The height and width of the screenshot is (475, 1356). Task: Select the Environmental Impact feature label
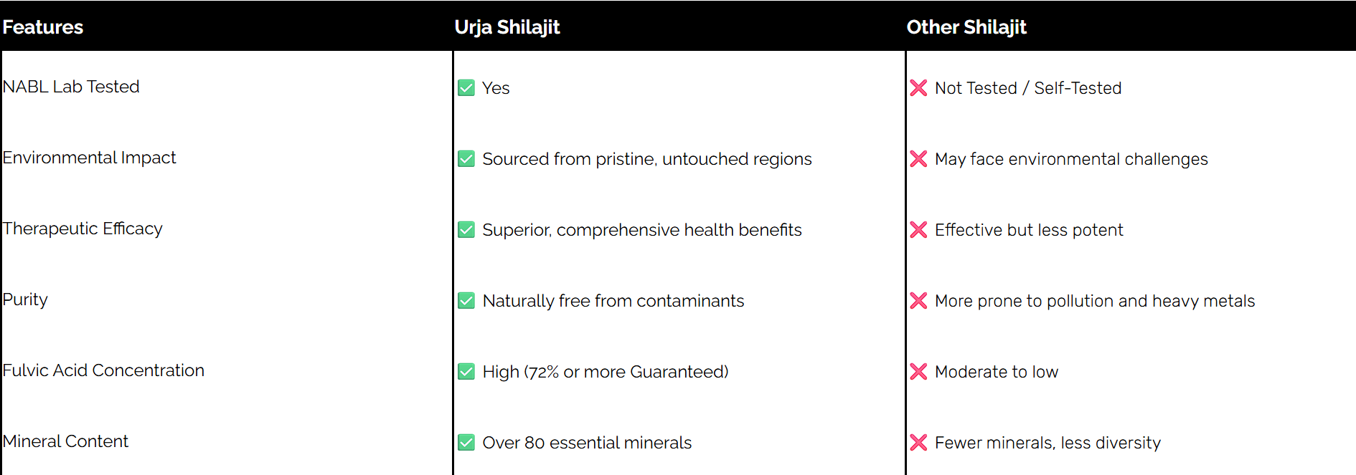pos(89,158)
